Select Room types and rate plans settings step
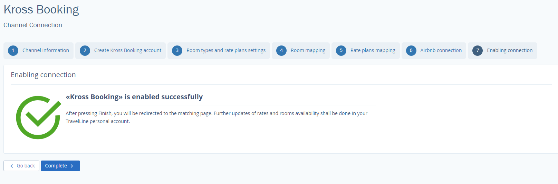The height and width of the screenshot is (184, 558). [219, 51]
